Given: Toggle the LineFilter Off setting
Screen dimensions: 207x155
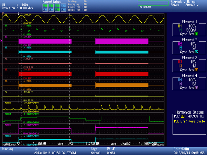Looking at the screenshot, I should pos(78,7).
